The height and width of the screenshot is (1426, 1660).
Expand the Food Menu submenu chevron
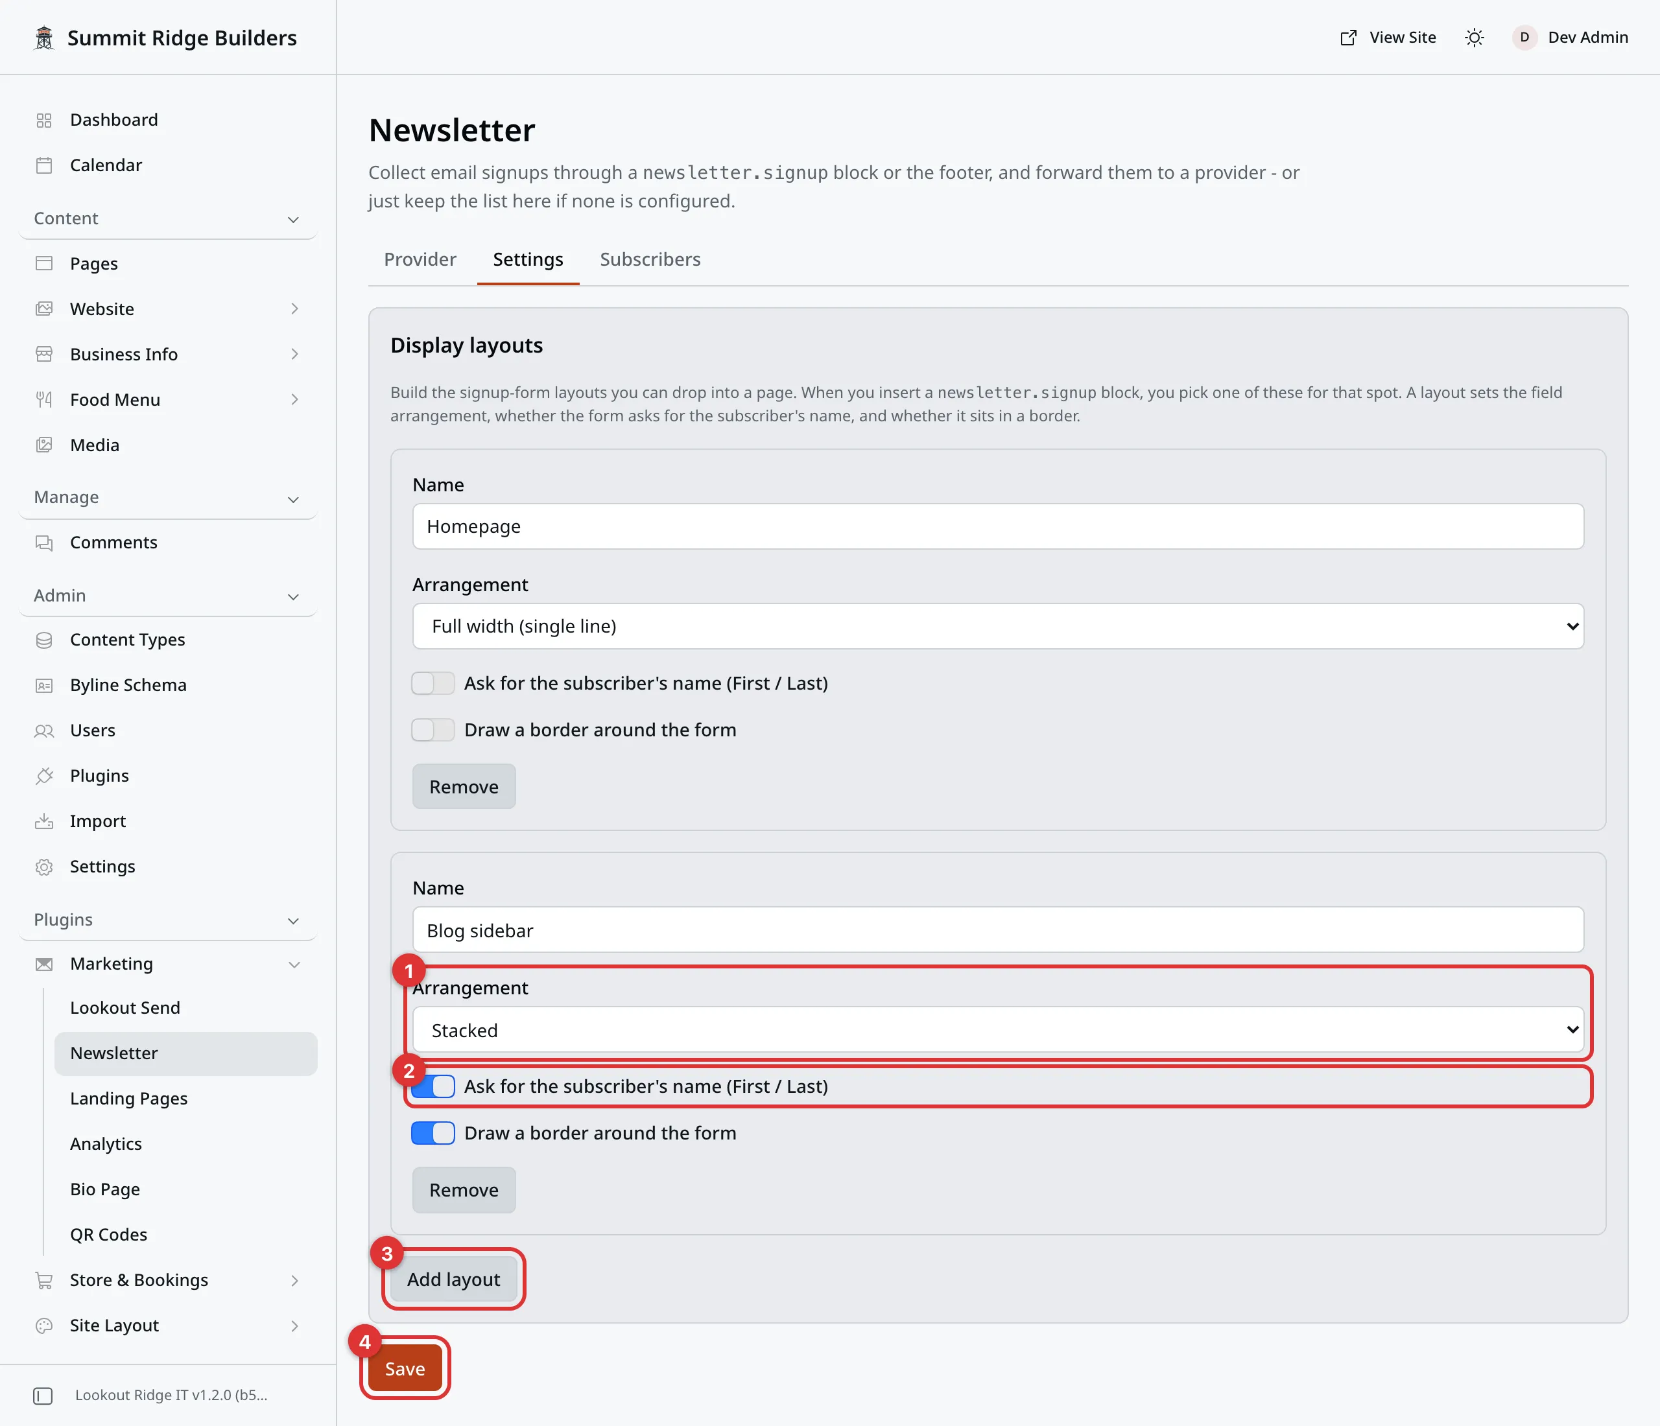294,399
